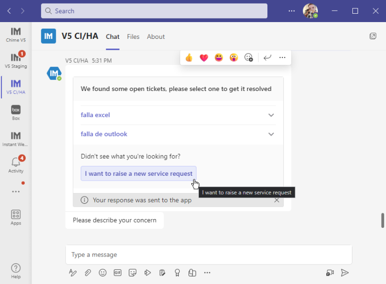Click the Search box
386x284 pixels.
coord(154,11)
